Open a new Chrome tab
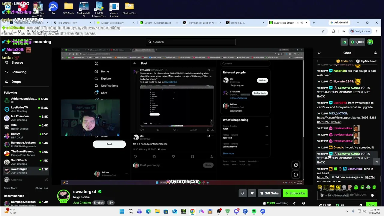This screenshot has height=216, width=384. tap(314, 23)
